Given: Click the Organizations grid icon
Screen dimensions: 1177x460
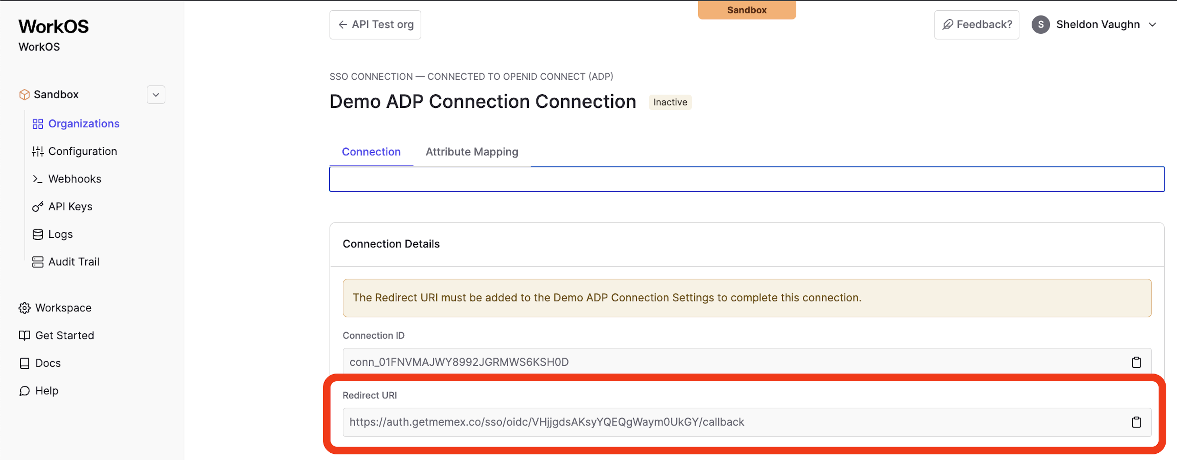Looking at the screenshot, I should pos(37,124).
